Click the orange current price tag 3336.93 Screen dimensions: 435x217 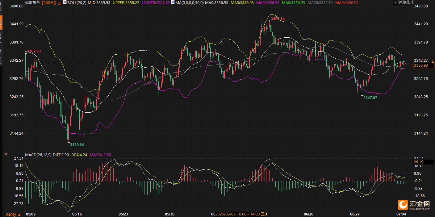click(x=424, y=65)
